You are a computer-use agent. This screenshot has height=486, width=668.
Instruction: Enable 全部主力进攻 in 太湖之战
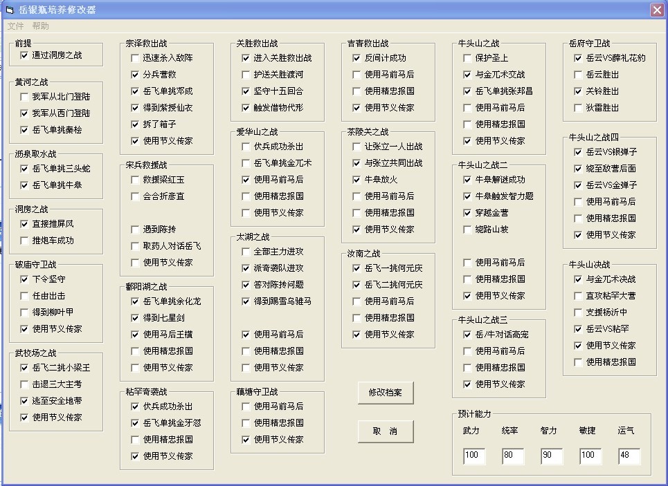pos(246,252)
